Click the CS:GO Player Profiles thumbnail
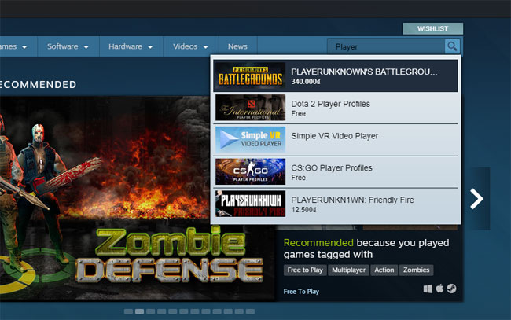This screenshot has width=511, height=320. (x=250, y=171)
